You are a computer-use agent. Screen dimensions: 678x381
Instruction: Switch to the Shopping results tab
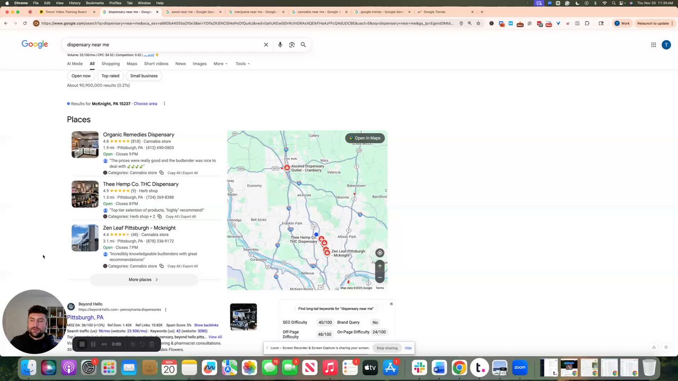click(111, 63)
